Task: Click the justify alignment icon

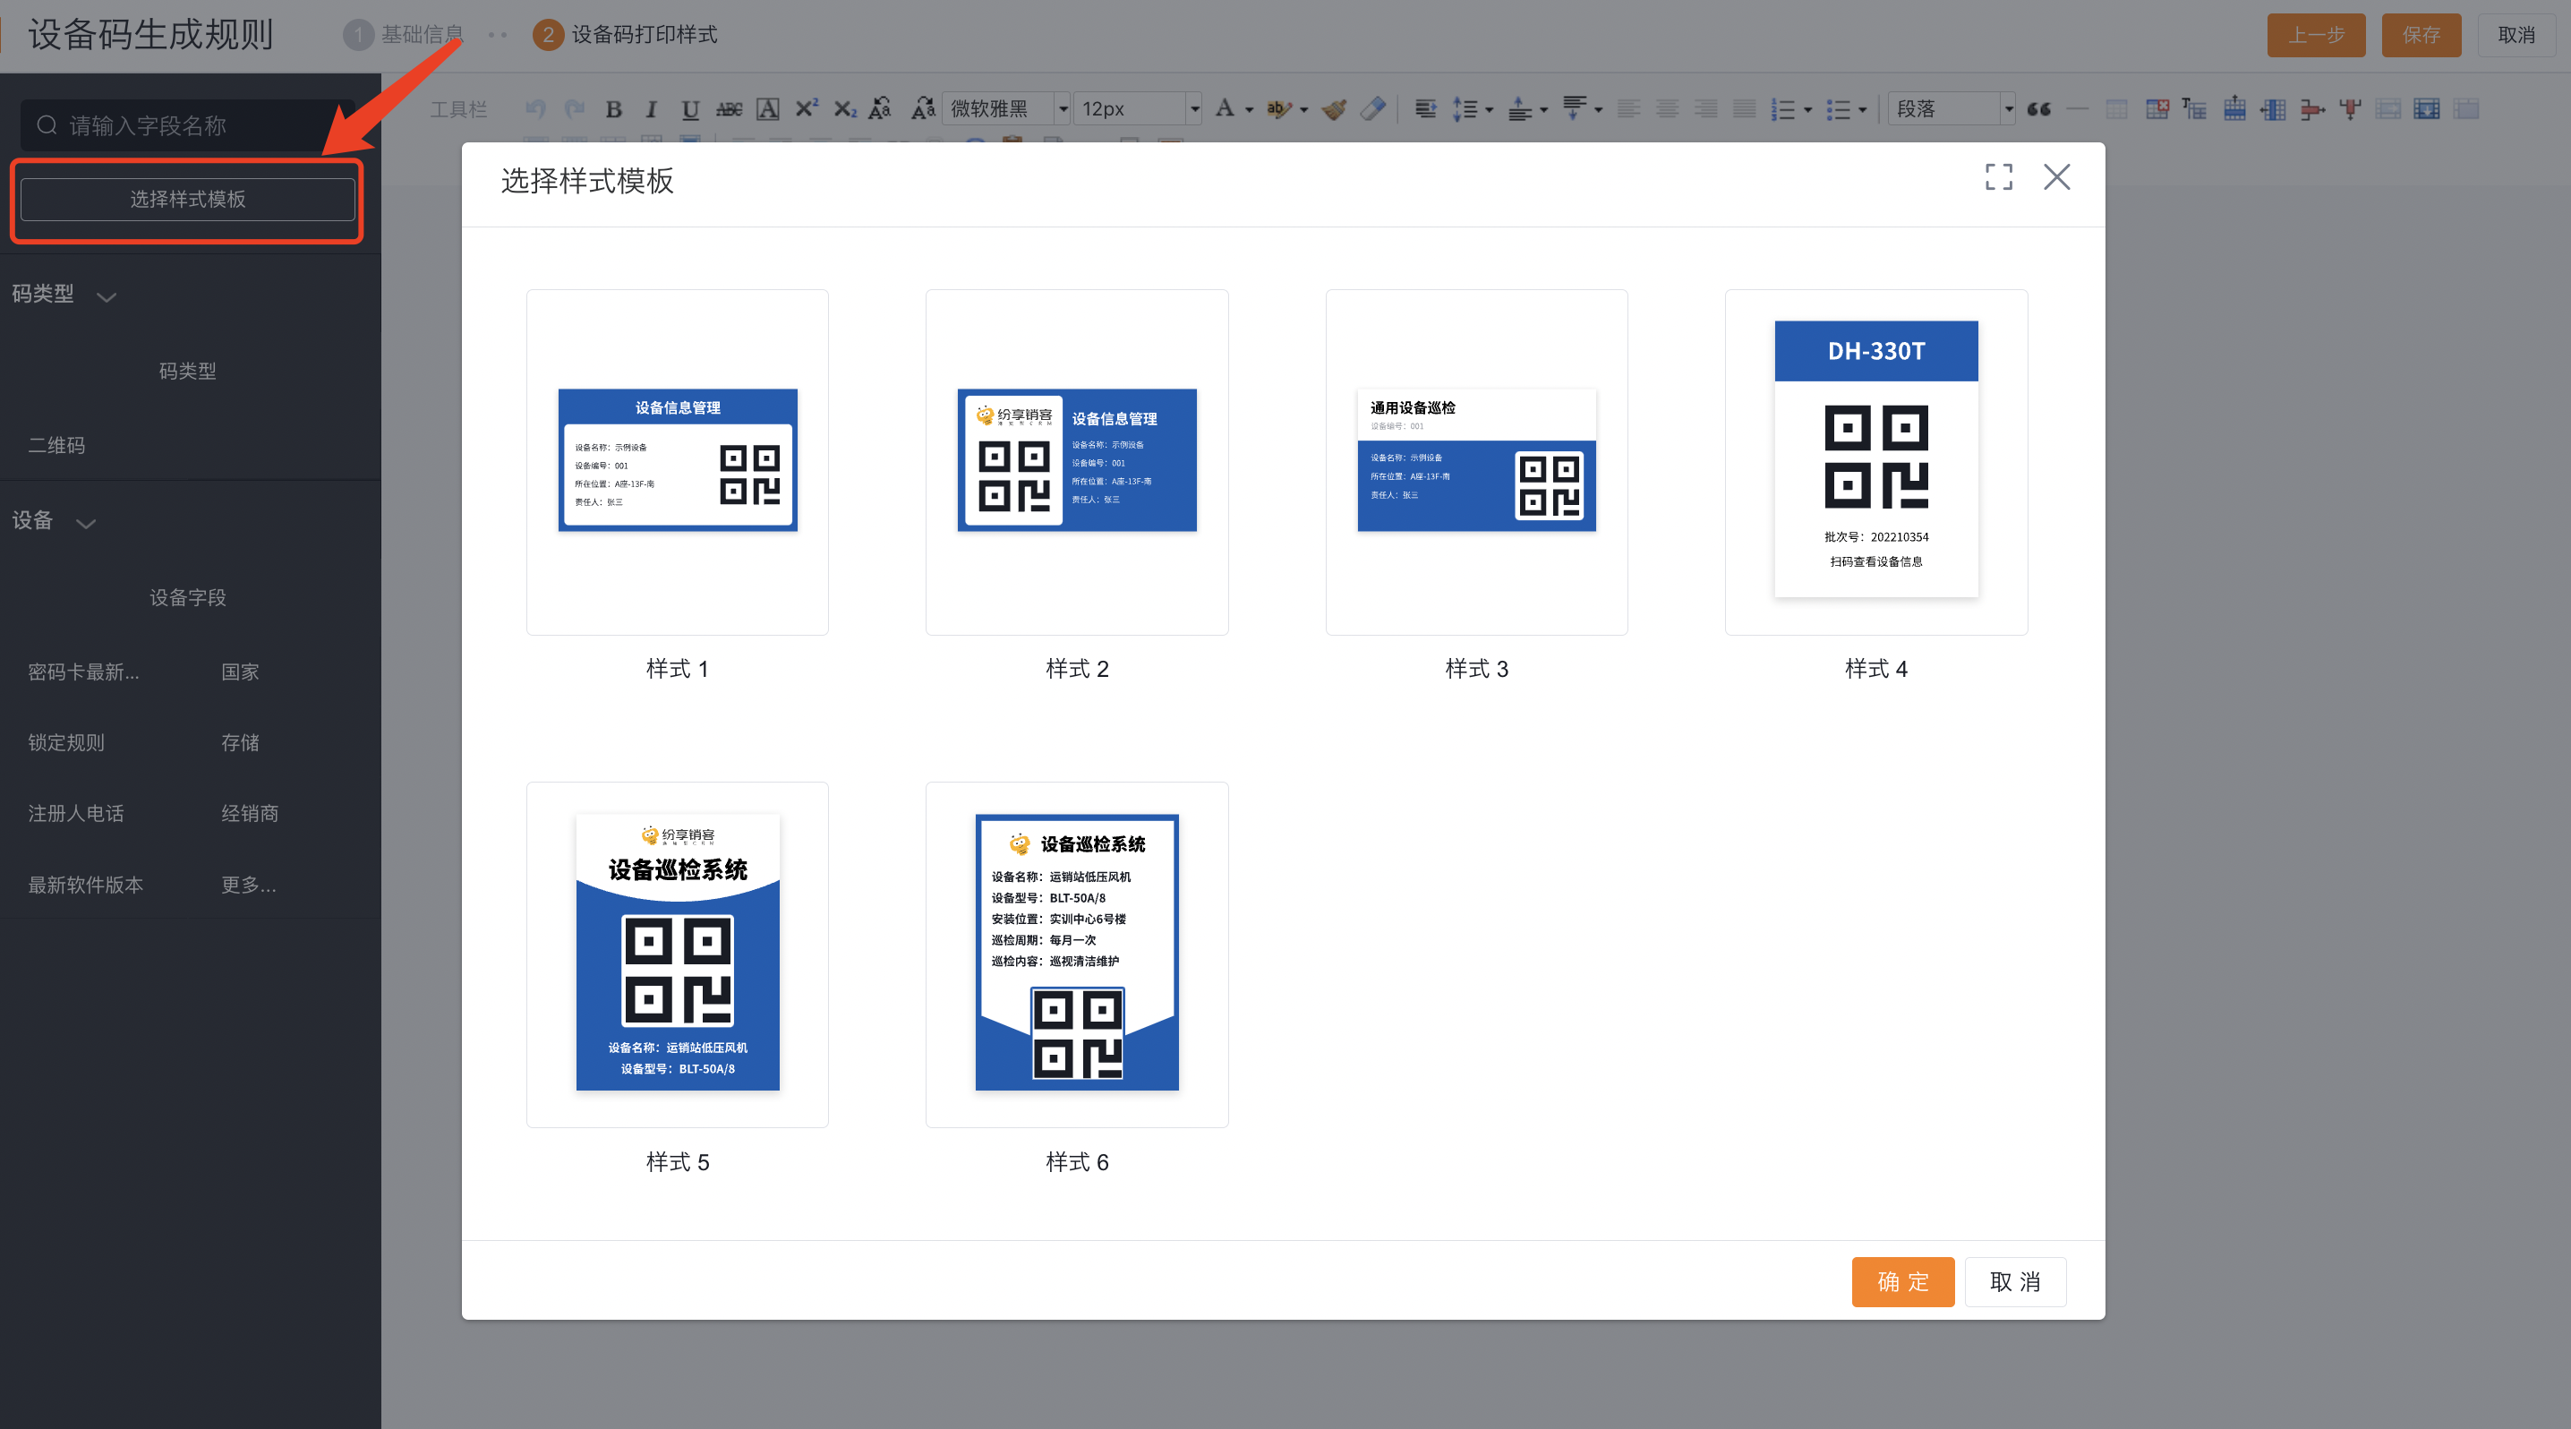Action: coord(1744,108)
